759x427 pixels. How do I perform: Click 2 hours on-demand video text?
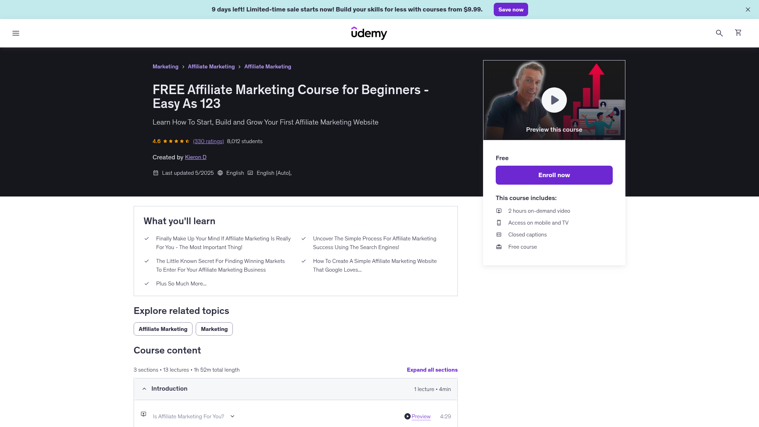[x=539, y=211]
